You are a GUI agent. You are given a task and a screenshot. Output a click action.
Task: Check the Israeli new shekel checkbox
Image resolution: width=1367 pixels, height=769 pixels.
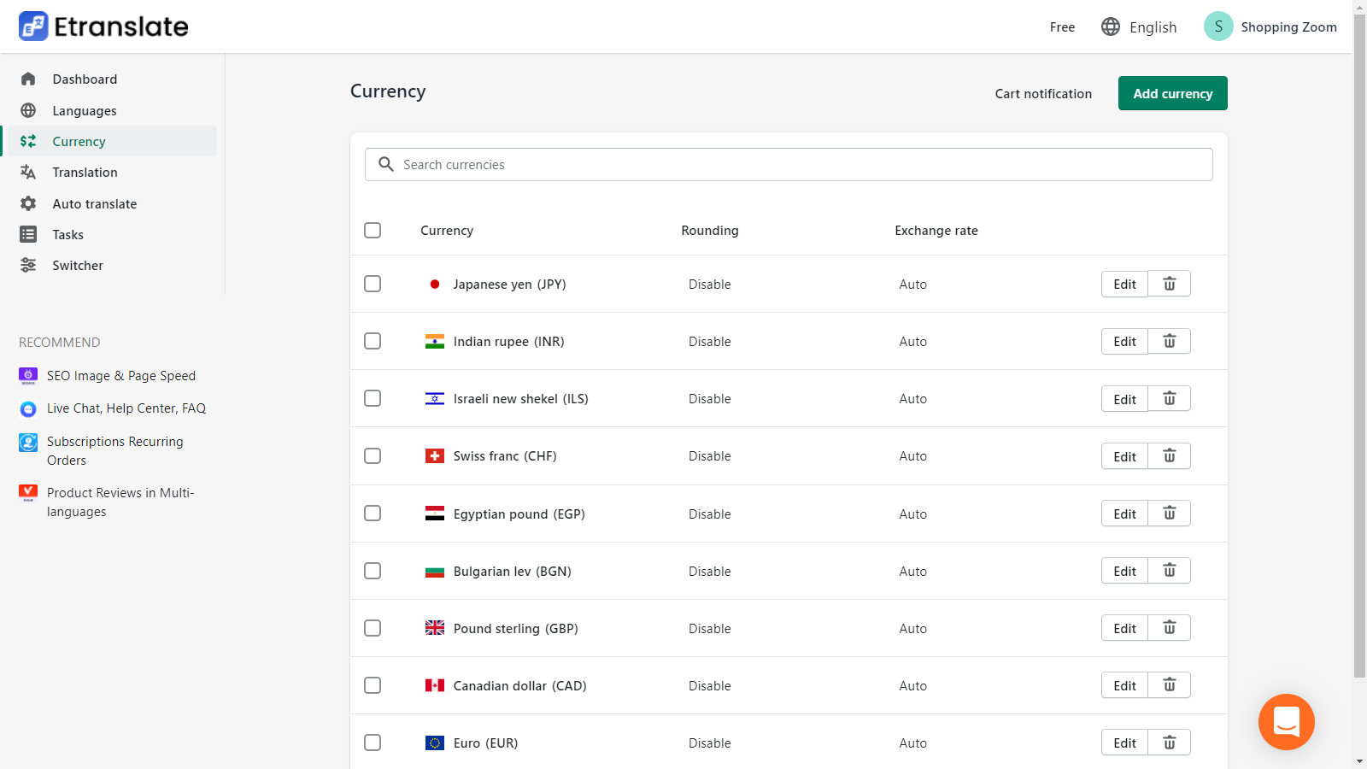point(373,398)
